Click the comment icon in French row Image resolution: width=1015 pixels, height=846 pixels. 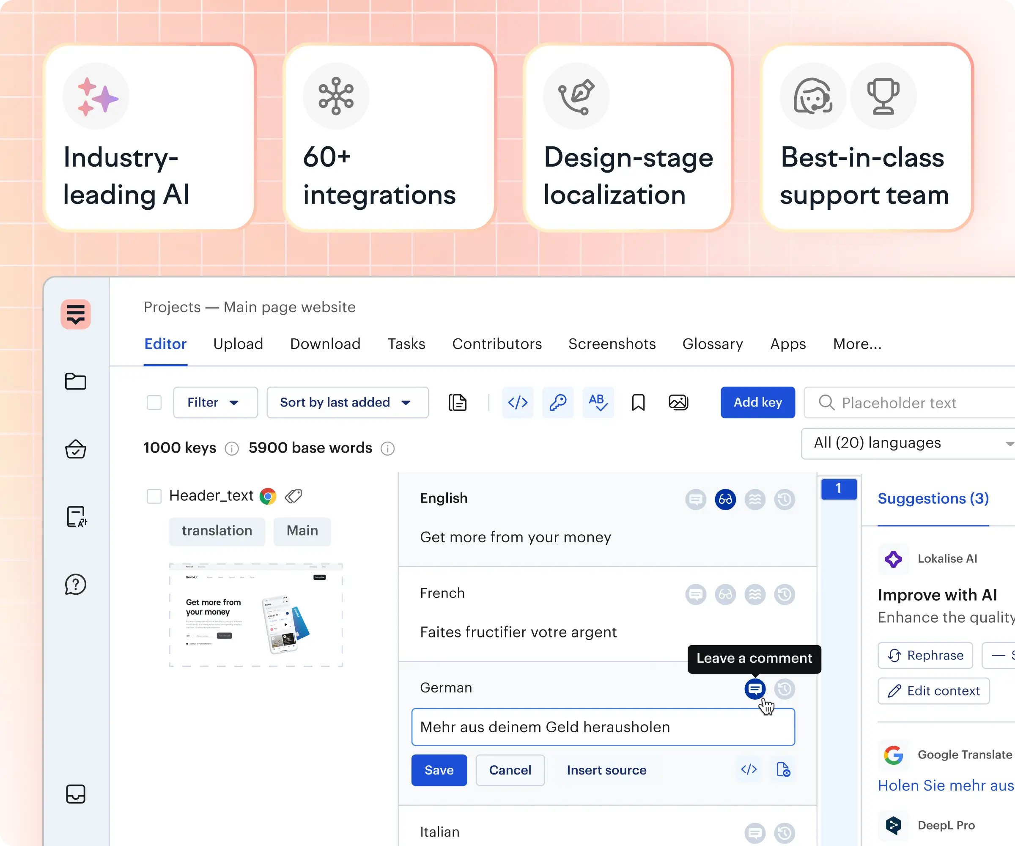pyautogui.click(x=696, y=594)
